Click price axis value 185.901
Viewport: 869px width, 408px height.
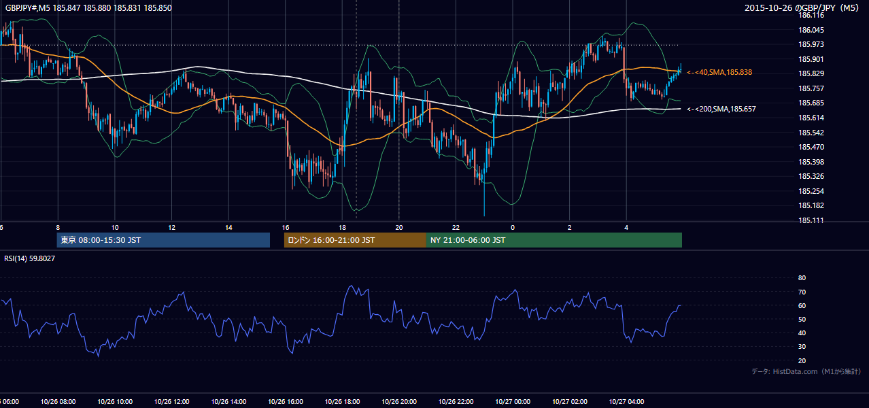pyautogui.click(x=811, y=59)
